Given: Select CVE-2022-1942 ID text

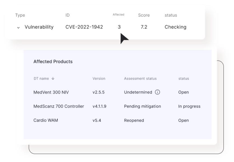Looking at the screenshot, I should (x=84, y=27).
